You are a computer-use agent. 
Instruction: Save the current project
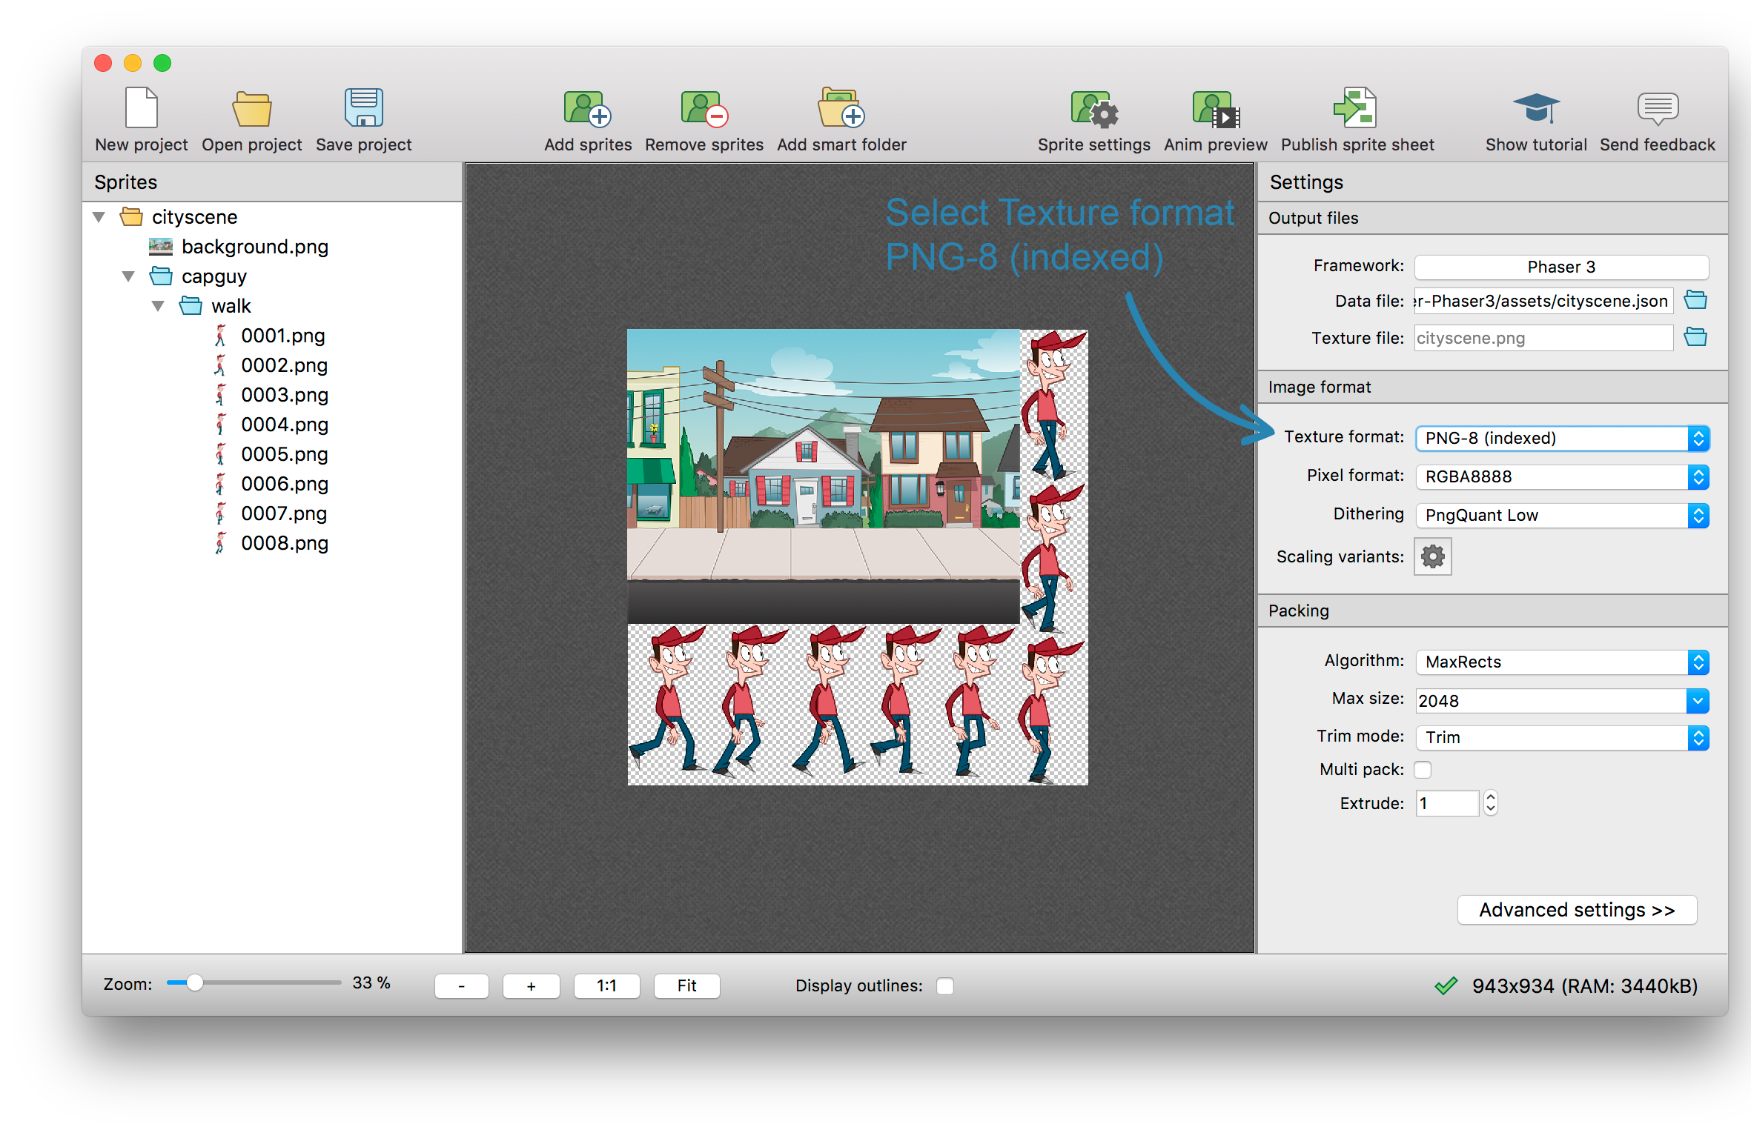[363, 117]
